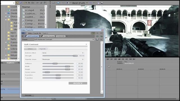Image resolution: width=180 pixels, height=101 pixels.
Task: Toggle preview on external monitor
Action: pos(58,3)
